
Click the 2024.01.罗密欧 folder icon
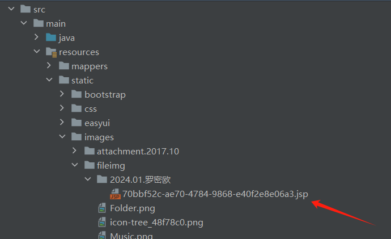pyautogui.click(x=102, y=179)
